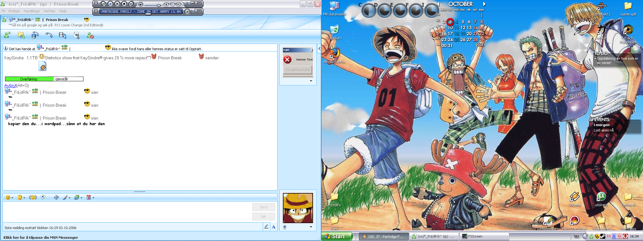Open the dropdown arrow under my display picture
Screen dimensions: 643x241
click(x=311, y=227)
